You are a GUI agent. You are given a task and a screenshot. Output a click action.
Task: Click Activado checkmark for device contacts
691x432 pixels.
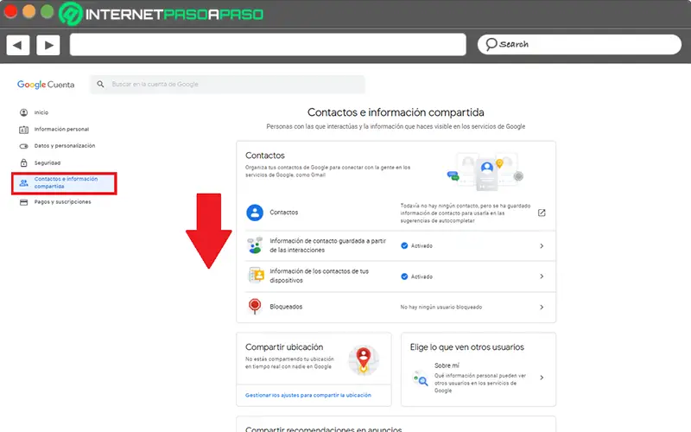pyautogui.click(x=404, y=276)
